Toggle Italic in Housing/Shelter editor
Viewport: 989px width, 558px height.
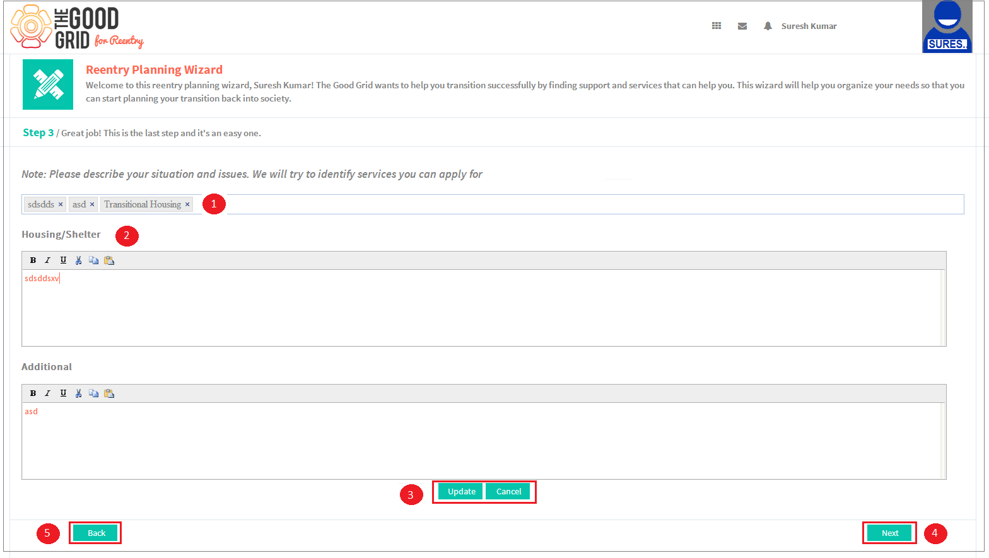[48, 260]
